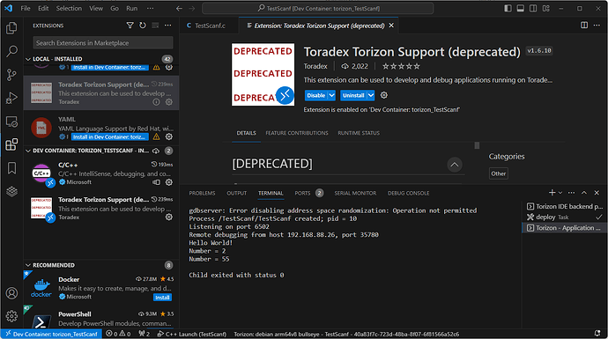This screenshot has height=339, width=608.
Task: Open the Disable button dropdown arrow
Action: [331, 95]
